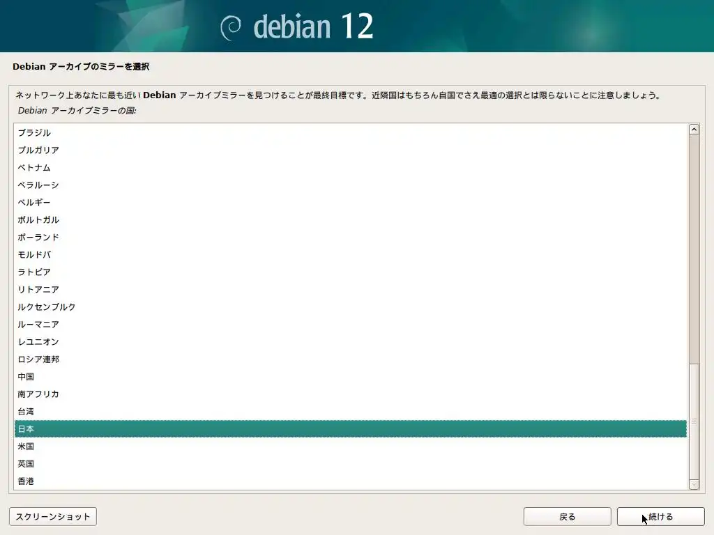Select ラトビア row
The image size is (714, 535).
pyautogui.click(x=350, y=272)
